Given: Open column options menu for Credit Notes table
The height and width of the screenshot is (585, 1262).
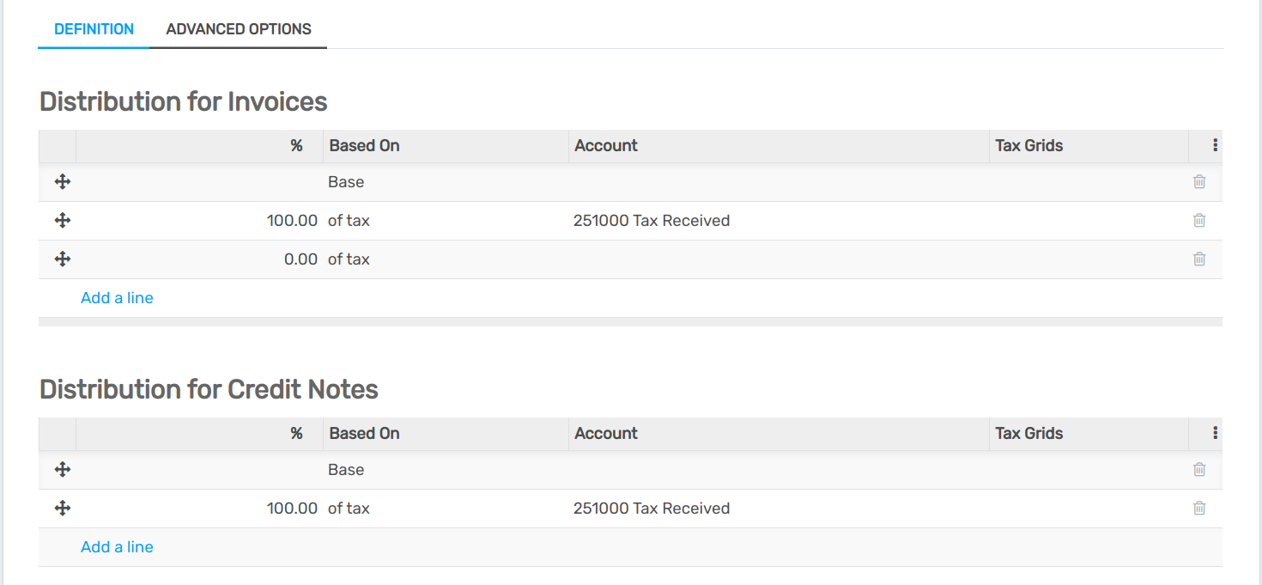Looking at the screenshot, I should [1215, 434].
